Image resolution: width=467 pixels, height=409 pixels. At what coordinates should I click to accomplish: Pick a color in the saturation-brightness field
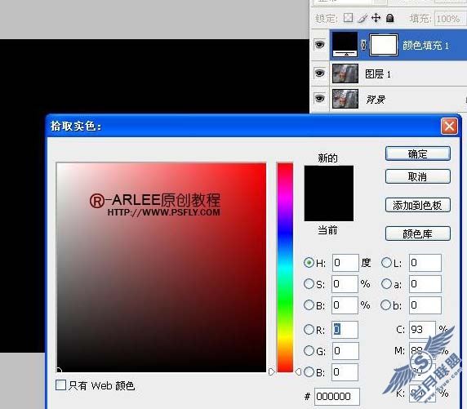[x=161, y=267]
